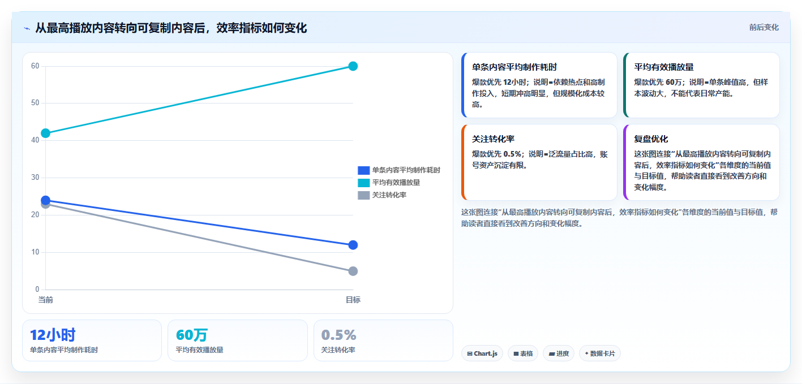Open the 60万 metric card

coord(238,340)
